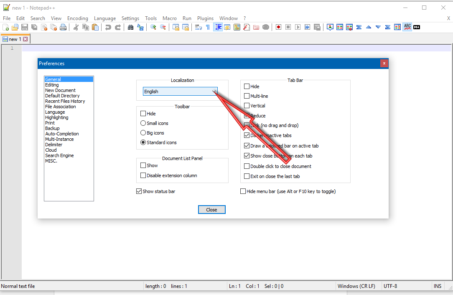Click the Zoom Out magnifier icon
The height and width of the screenshot is (295, 453).
[x=163, y=27]
